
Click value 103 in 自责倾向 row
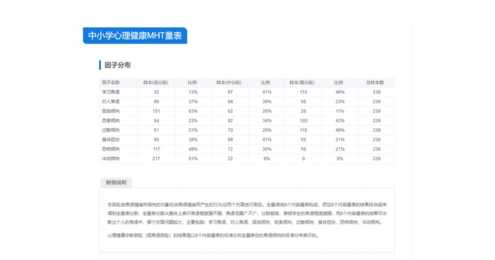click(x=303, y=120)
